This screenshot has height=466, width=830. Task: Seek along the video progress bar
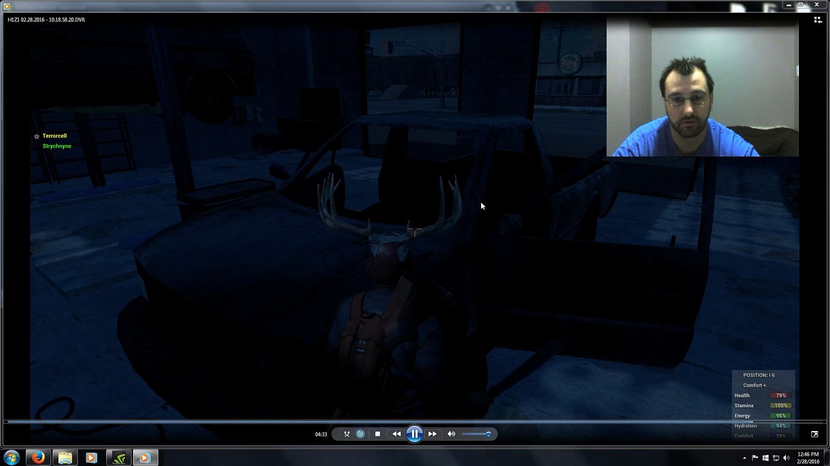coord(415,422)
